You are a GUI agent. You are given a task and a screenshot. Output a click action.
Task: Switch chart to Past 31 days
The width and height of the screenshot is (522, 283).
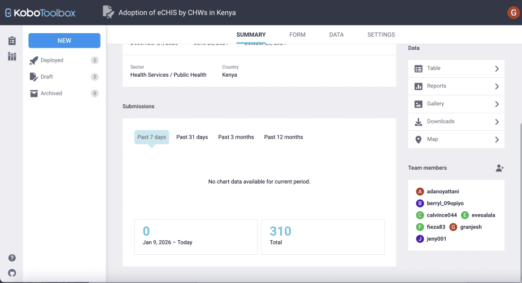click(x=192, y=137)
